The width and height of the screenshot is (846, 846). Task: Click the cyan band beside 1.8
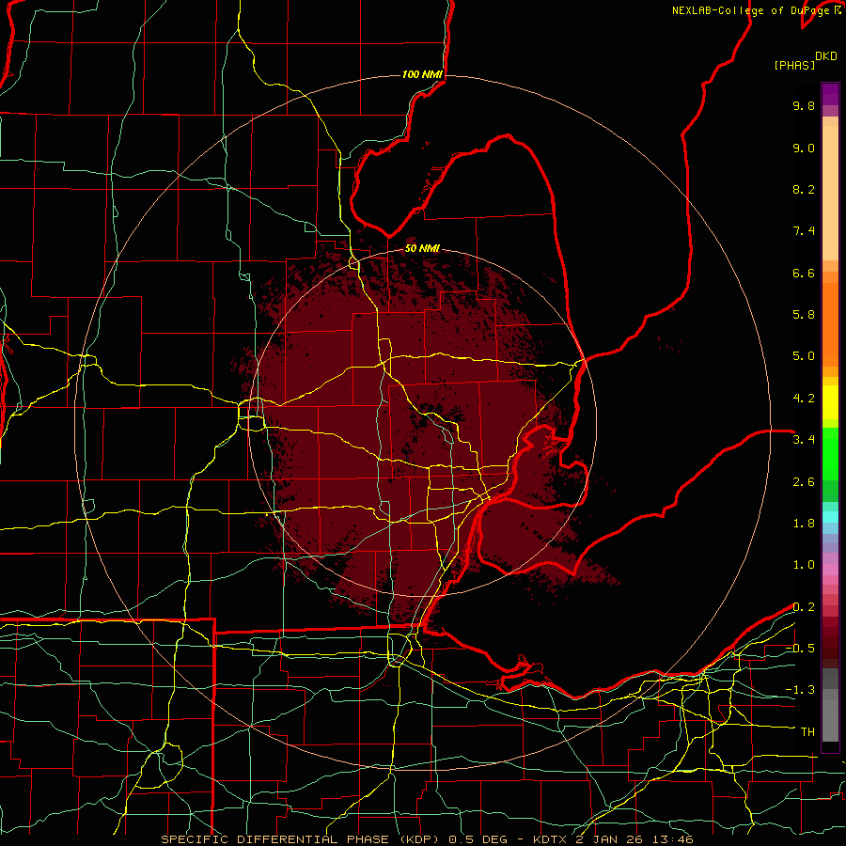[x=830, y=517]
